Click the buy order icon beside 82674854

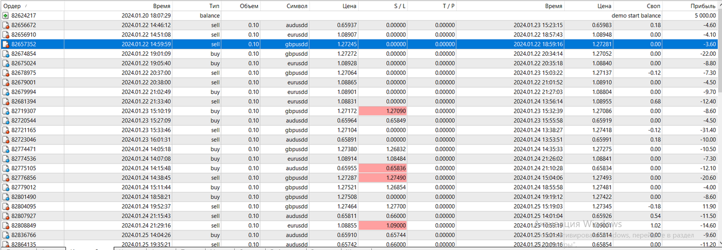(x=6, y=54)
